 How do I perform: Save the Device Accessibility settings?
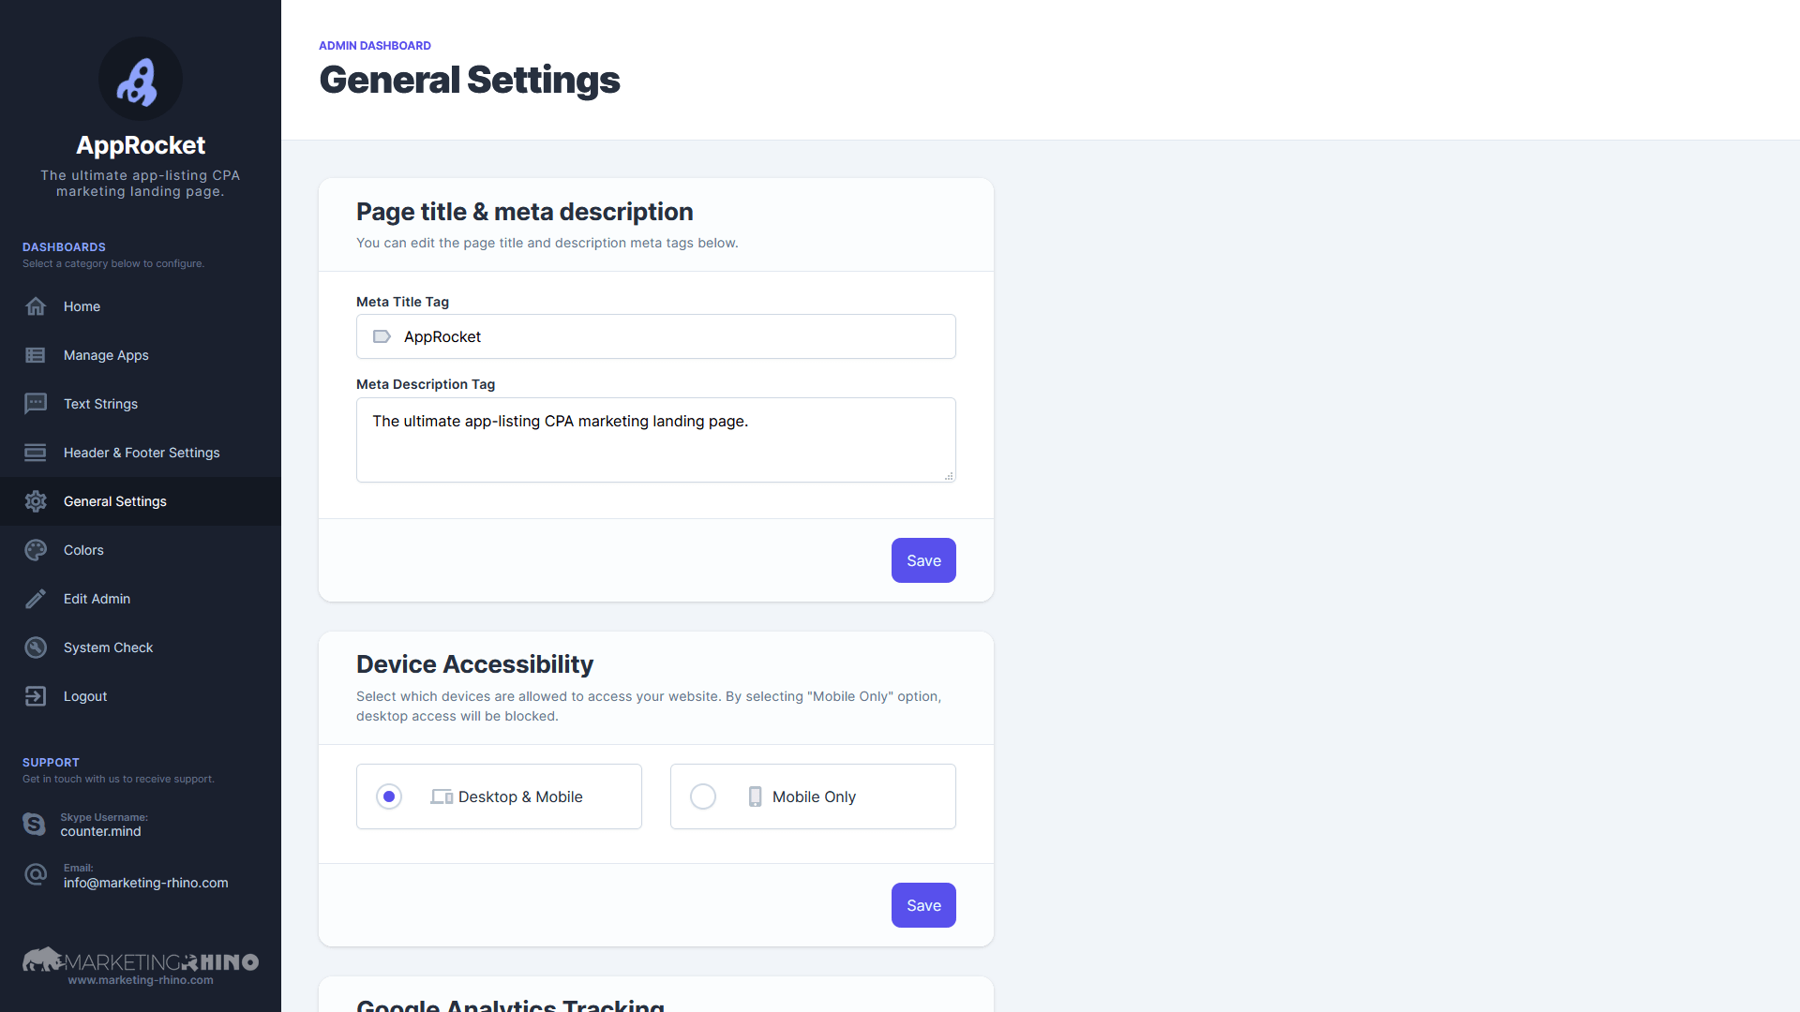point(923,905)
